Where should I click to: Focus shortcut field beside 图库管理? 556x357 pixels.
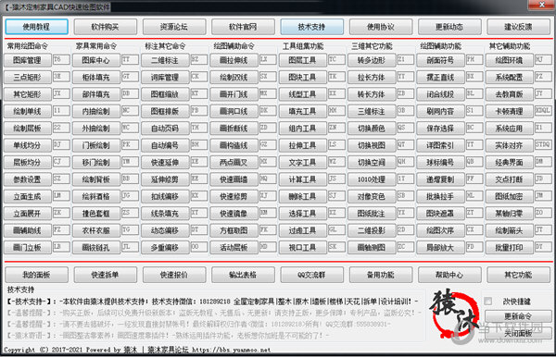(61, 60)
